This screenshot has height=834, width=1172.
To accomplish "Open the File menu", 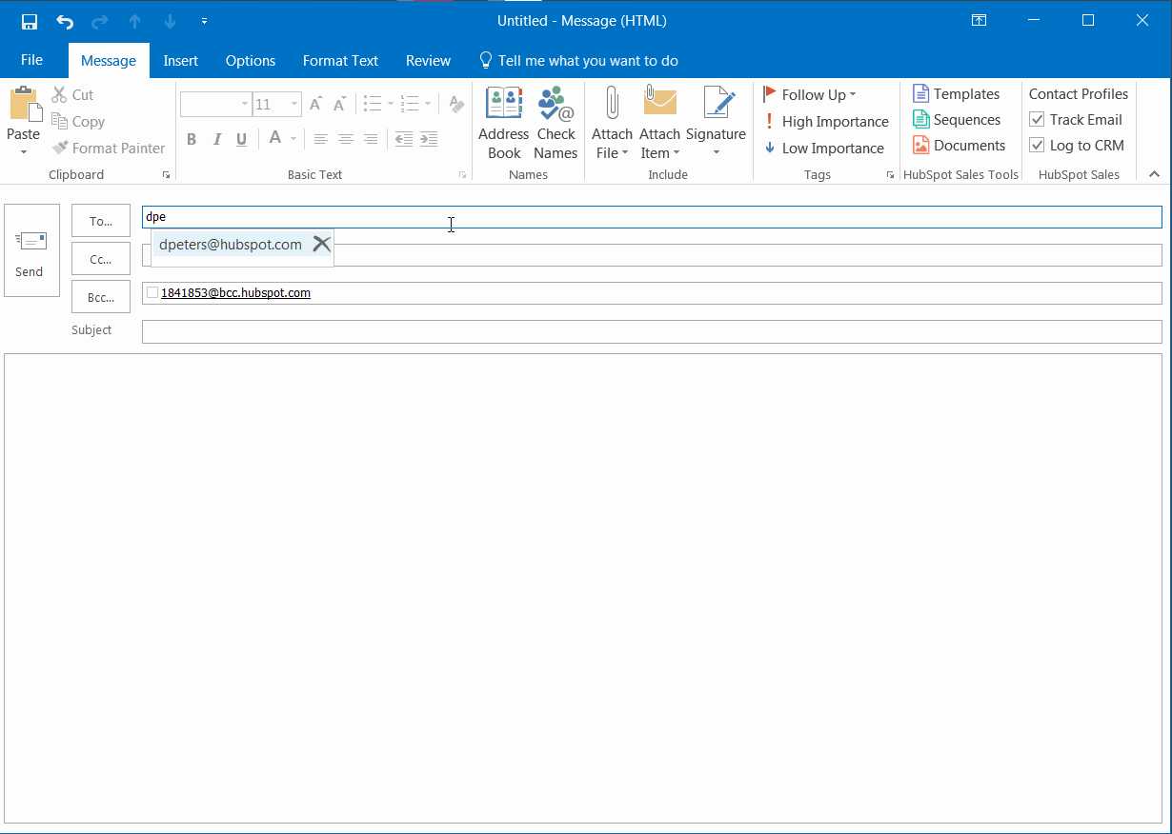I will [31, 60].
